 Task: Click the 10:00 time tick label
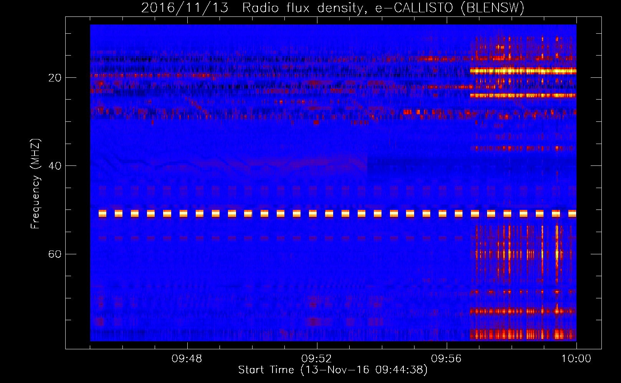coord(576,359)
